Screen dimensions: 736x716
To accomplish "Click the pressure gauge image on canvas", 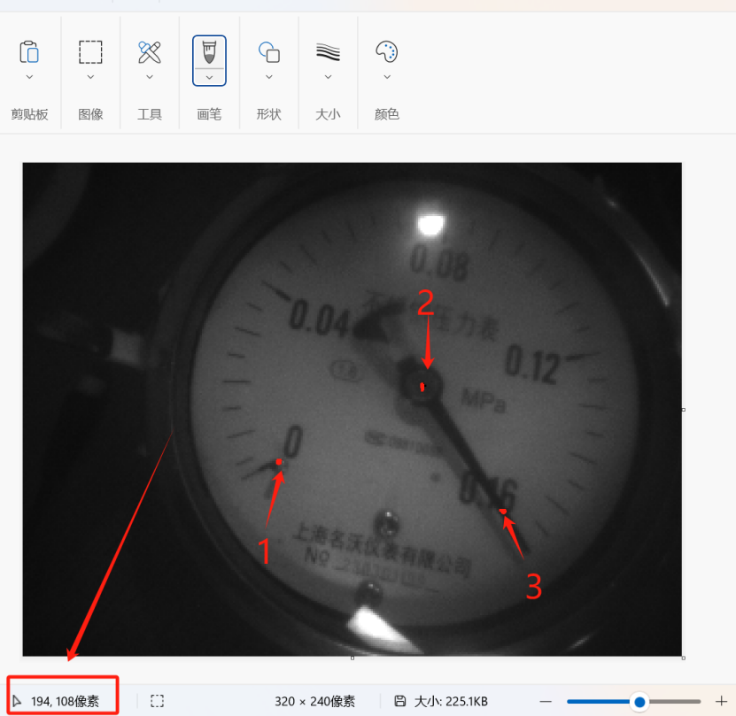I will 352,409.
